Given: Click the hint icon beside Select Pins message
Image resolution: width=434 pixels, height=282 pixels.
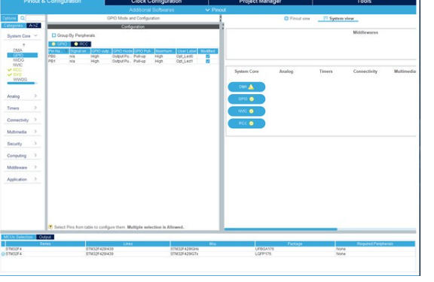Looking at the screenshot, I should (x=50, y=227).
